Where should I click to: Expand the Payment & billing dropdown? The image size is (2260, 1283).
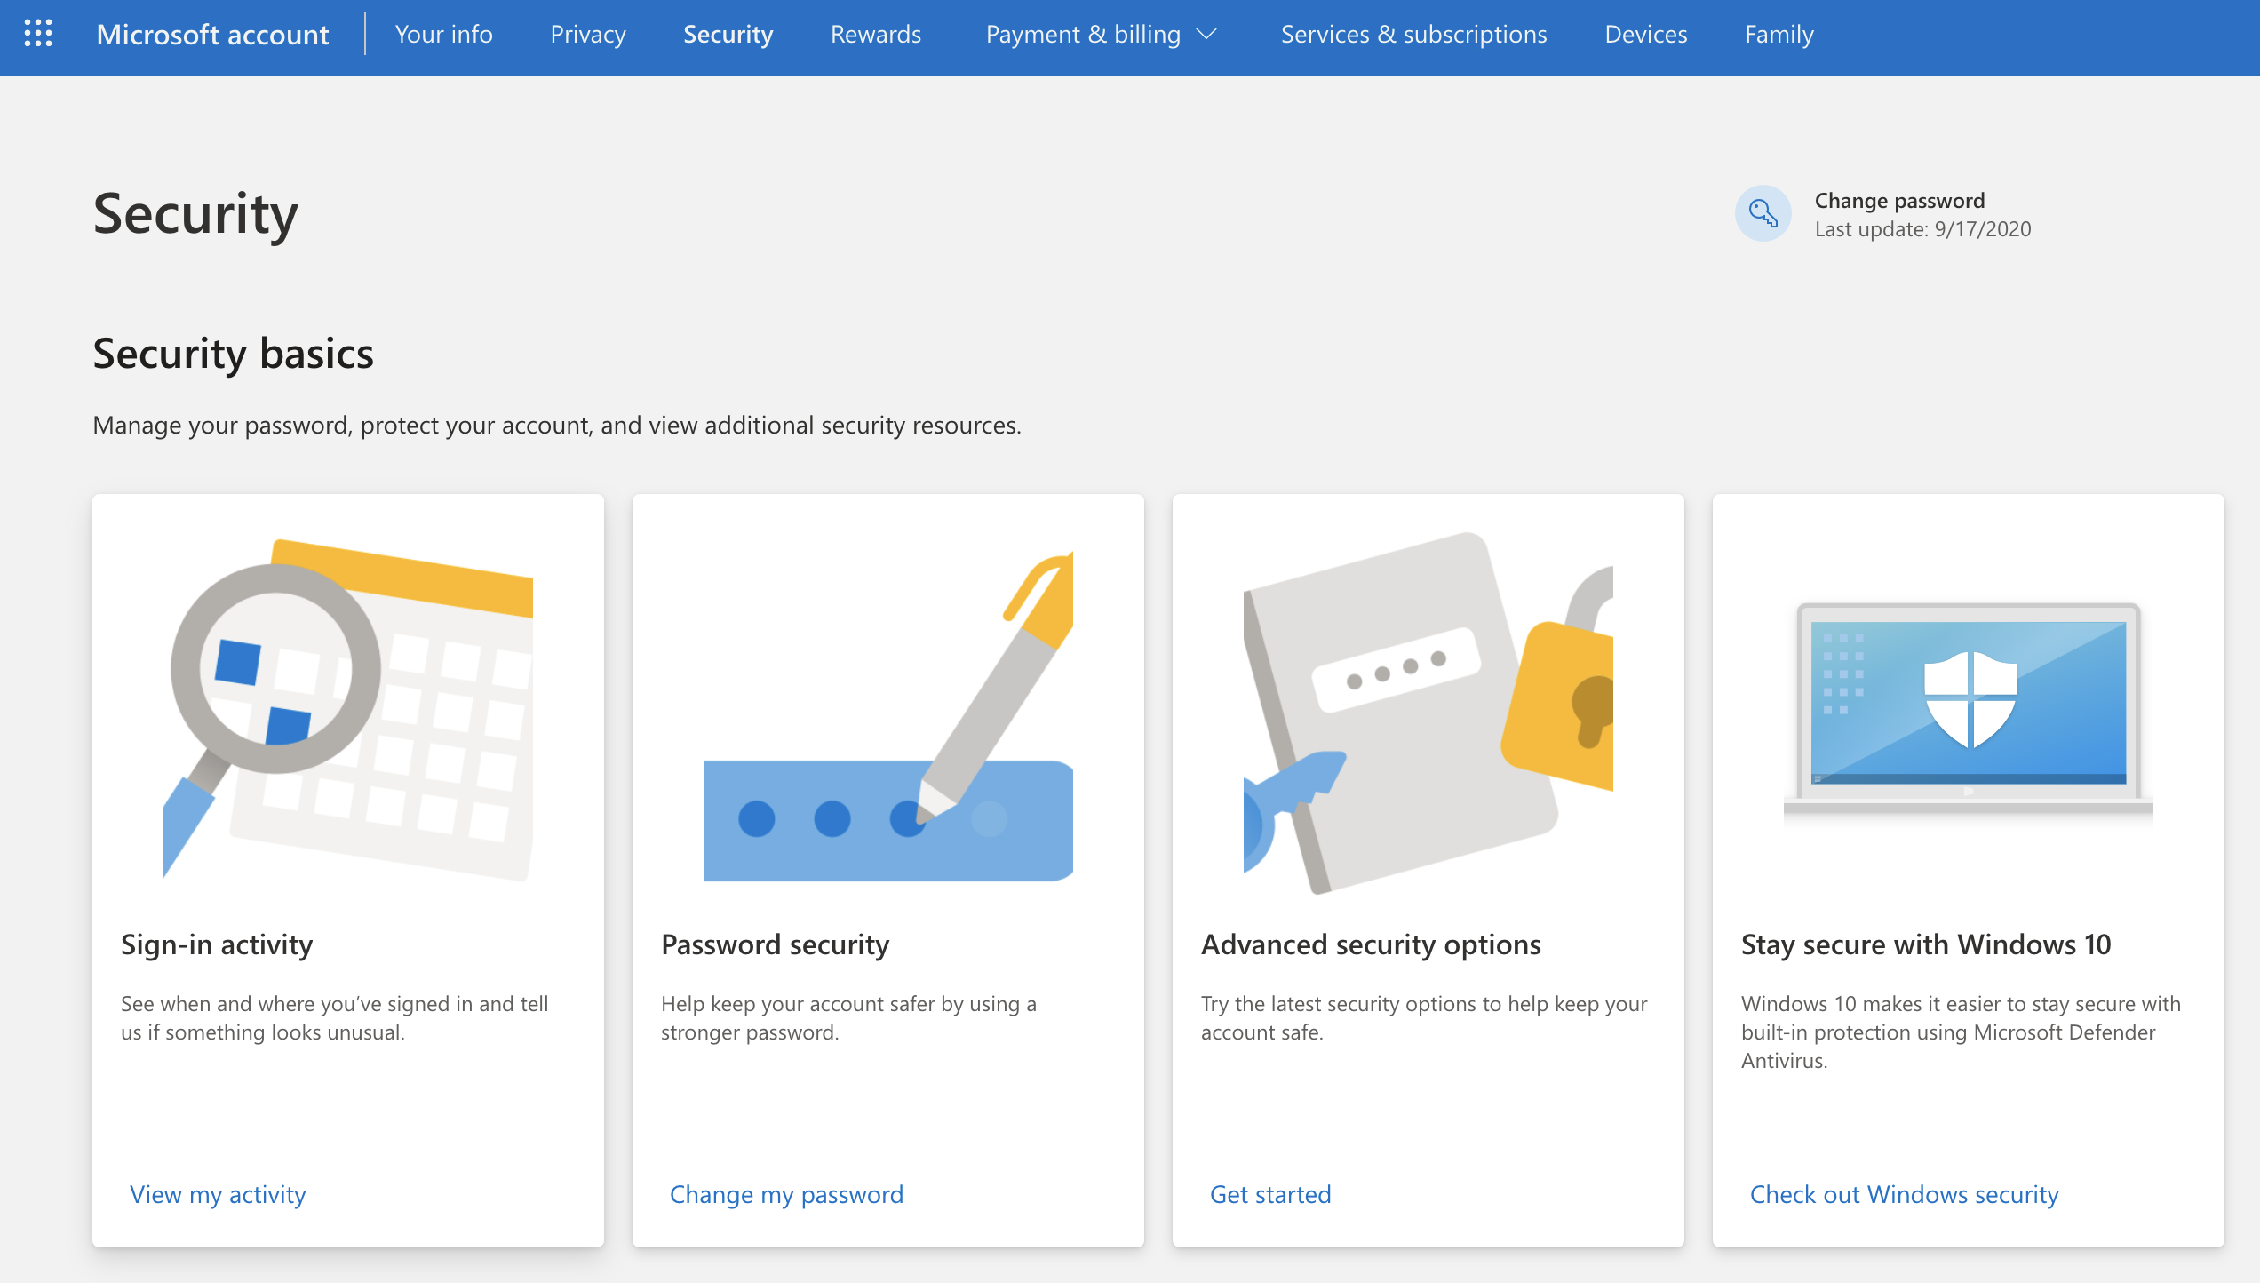point(1101,34)
